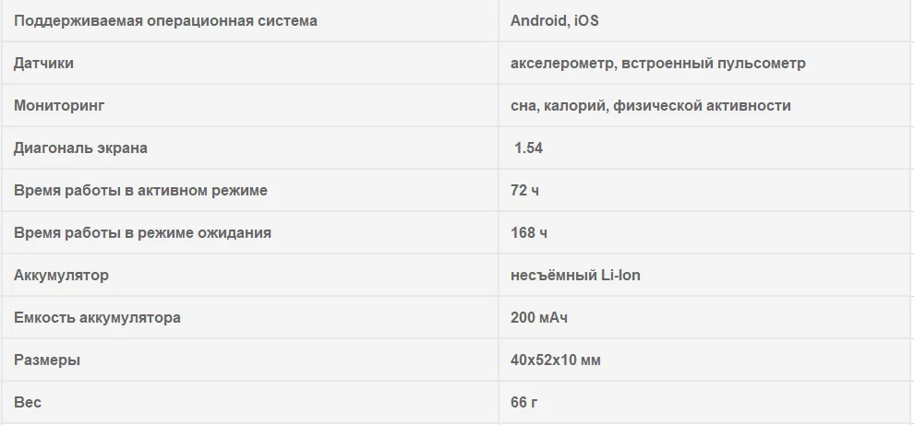Click the "Аккумулятор" row label
Viewport: 914px width, 425px height.
coord(61,275)
